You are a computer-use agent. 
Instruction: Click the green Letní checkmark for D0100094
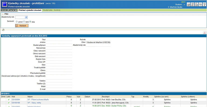coord(9,100)
